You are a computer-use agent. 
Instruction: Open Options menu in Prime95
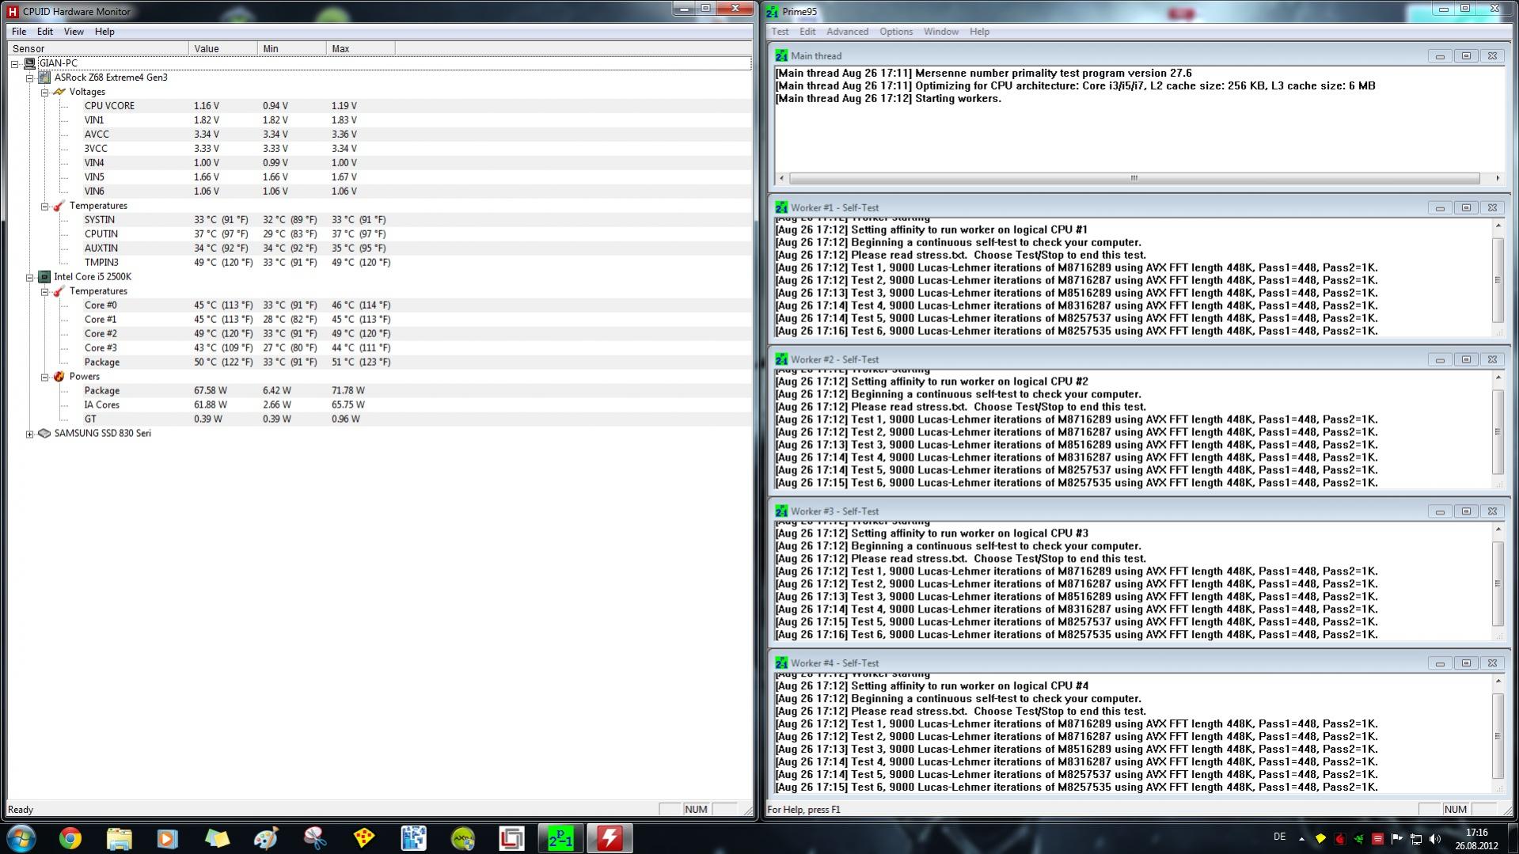click(x=896, y=32)
